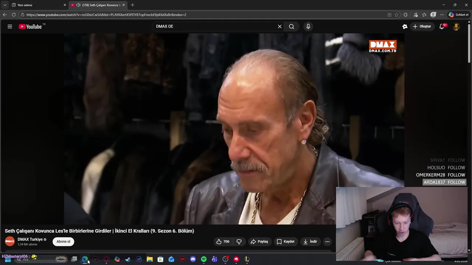This screenshot has width=472, height=265.
Task: Open a new browser tab
Action: click(132, 5)
